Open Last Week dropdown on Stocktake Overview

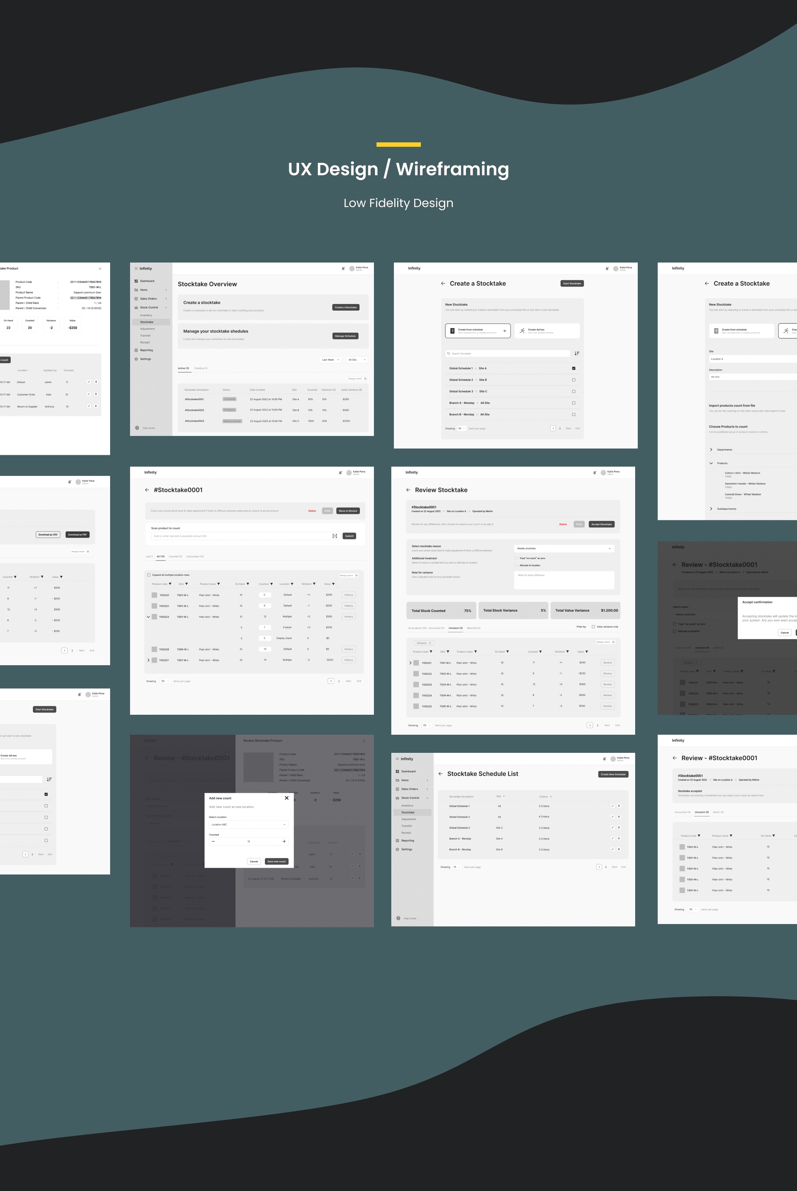[330, 359]
